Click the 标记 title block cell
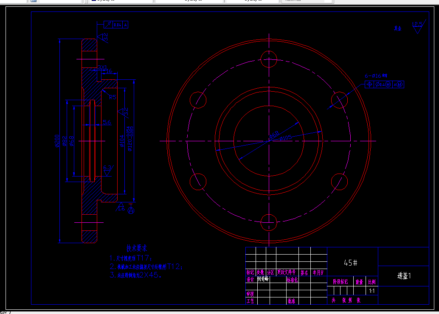Viewport: 439px width, 314px height. (x=250, y=272)
